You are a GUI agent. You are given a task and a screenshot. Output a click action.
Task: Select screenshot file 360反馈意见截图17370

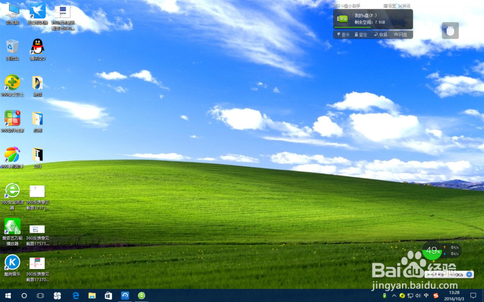pyautogui.click(x=37, y=270)
